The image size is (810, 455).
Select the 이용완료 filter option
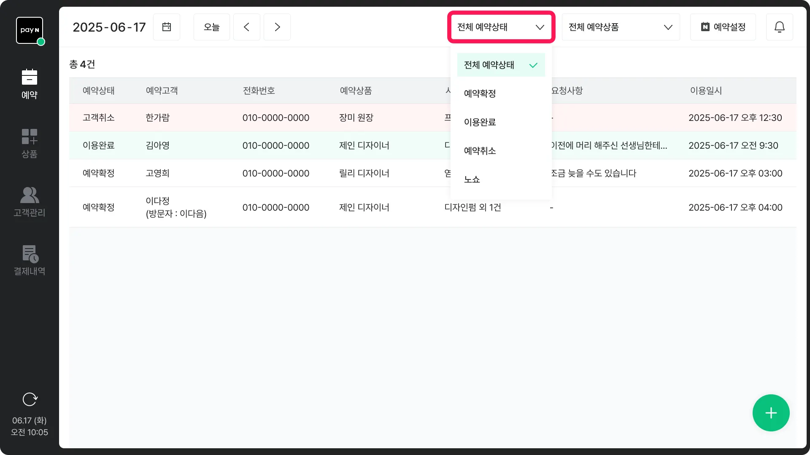[x=480, y=122]
